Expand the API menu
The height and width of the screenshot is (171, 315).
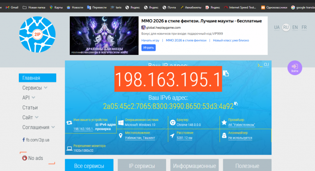point(29,98)
